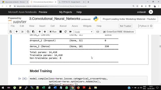Open the notebook Help menu
Viewport: 161px width, 90px height.
pos(99,26)
